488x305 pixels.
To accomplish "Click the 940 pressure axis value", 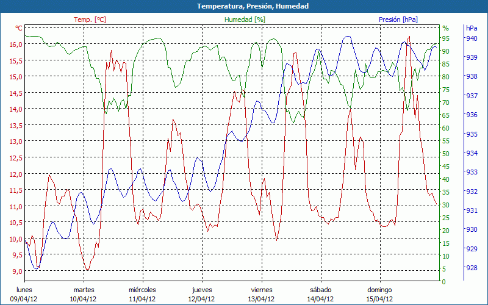I will pos(472,38).
